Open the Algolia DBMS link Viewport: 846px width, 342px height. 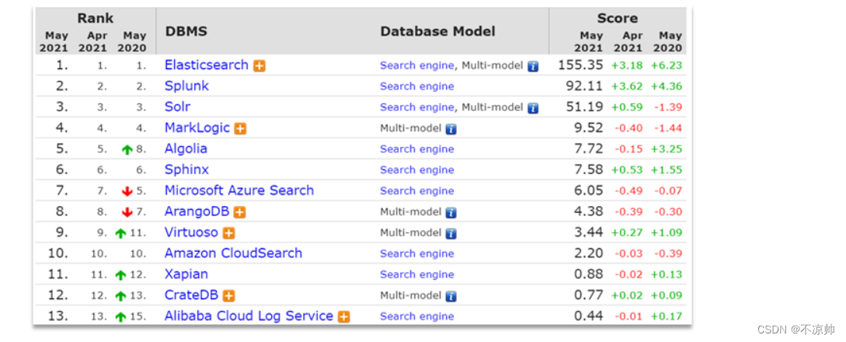point(186,149)
